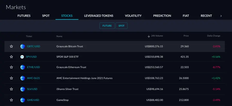Switch to the FIAT tab
Image resolution: width=232 pixels, height=106 pixels.
[x=186, y=16]
